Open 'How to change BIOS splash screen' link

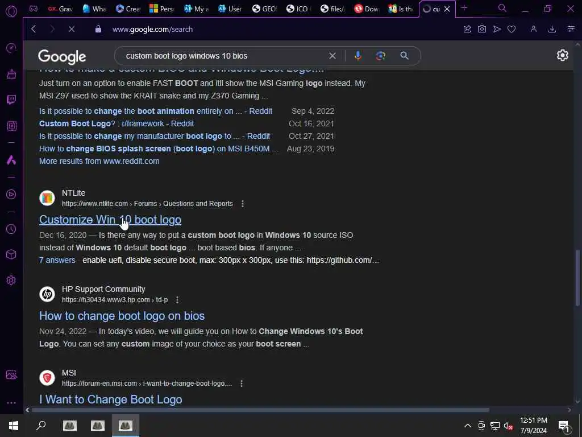[x=159, y=149]
